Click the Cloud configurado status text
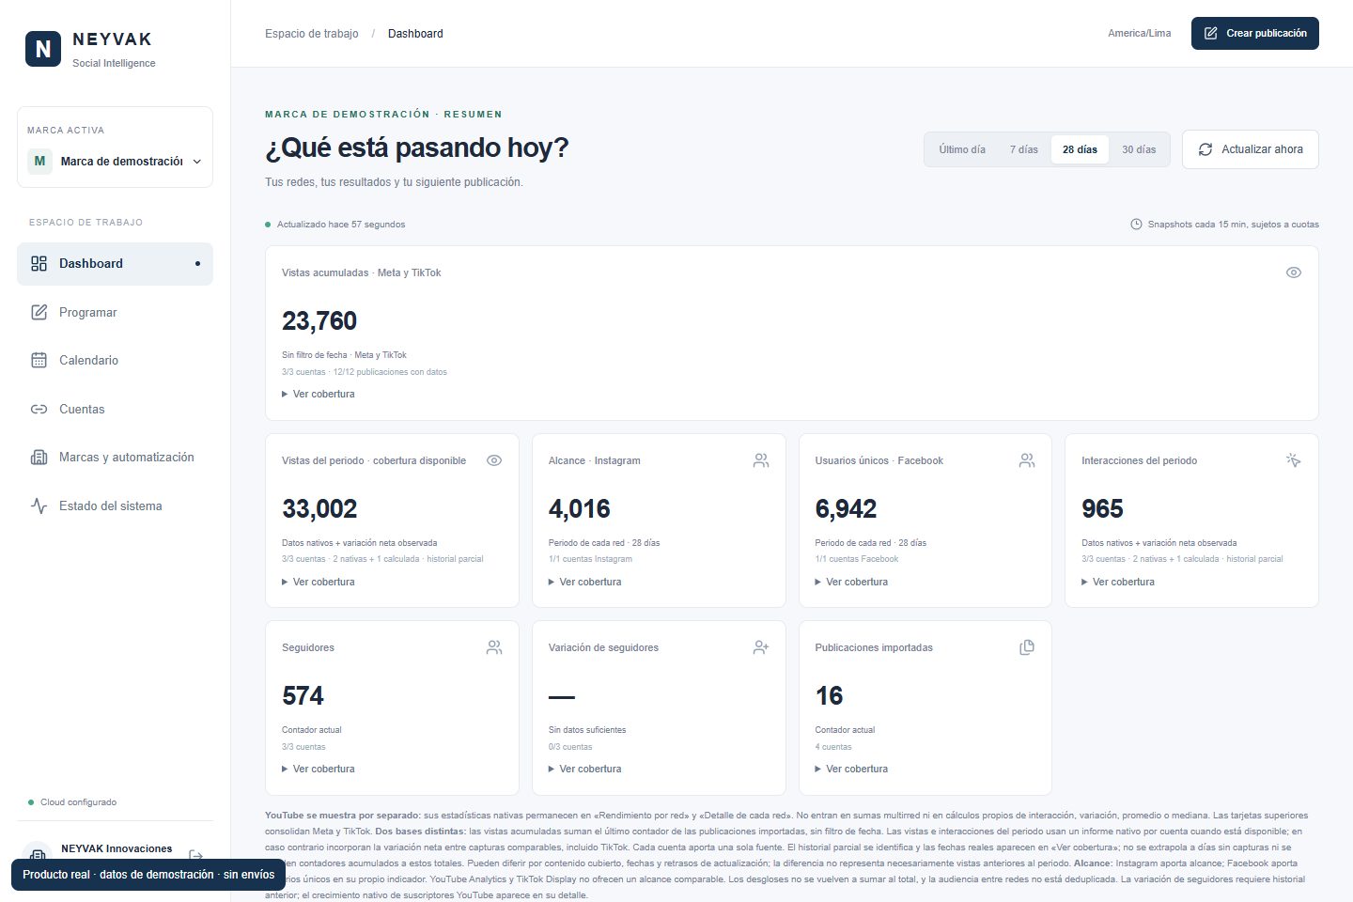Image resolution: width=1353 pixels, height=902 pixels. point(79,802)
